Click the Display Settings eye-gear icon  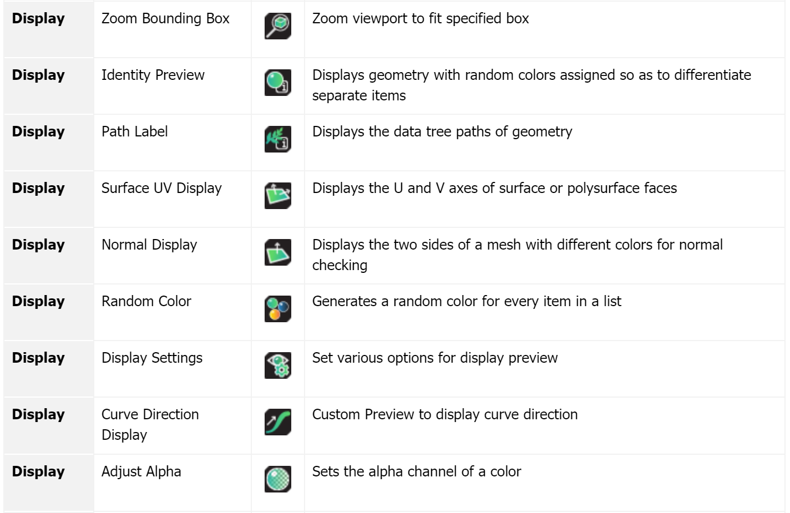[278, 365]
